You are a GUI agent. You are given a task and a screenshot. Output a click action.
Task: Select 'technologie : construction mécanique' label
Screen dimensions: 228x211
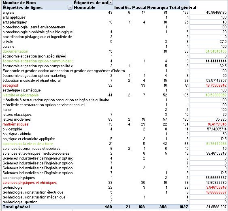tap(34, 197)
